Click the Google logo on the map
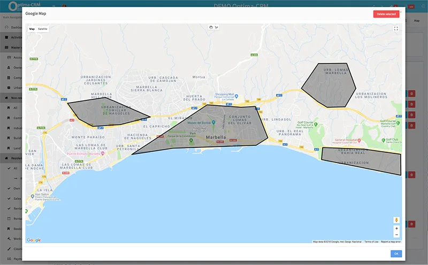The image size is (428, 265). (34, 240)
